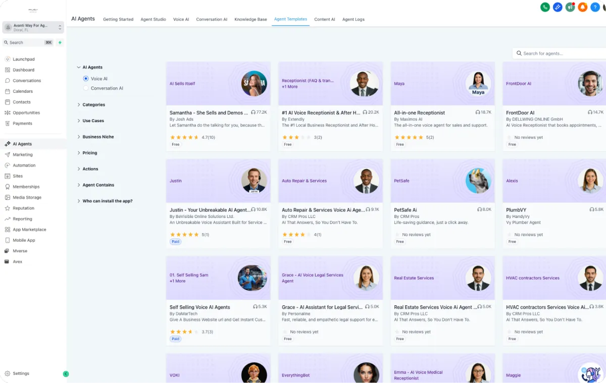
Task: Select the Conversation AI radio button
Action: click(x=86, y=88)
